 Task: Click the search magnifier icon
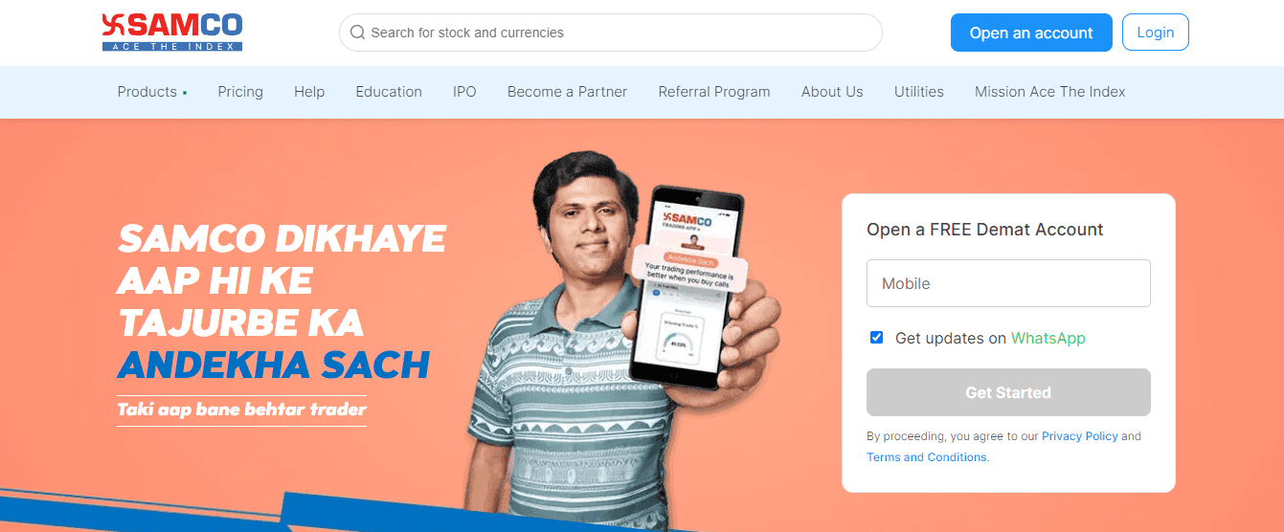pos(357,33)
